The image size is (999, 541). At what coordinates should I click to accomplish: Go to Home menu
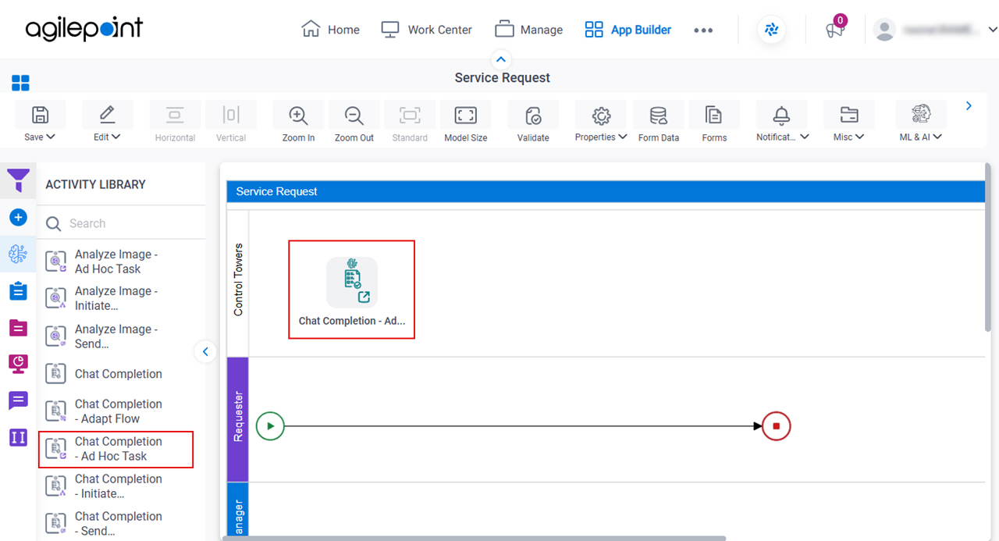click(330, 30)
